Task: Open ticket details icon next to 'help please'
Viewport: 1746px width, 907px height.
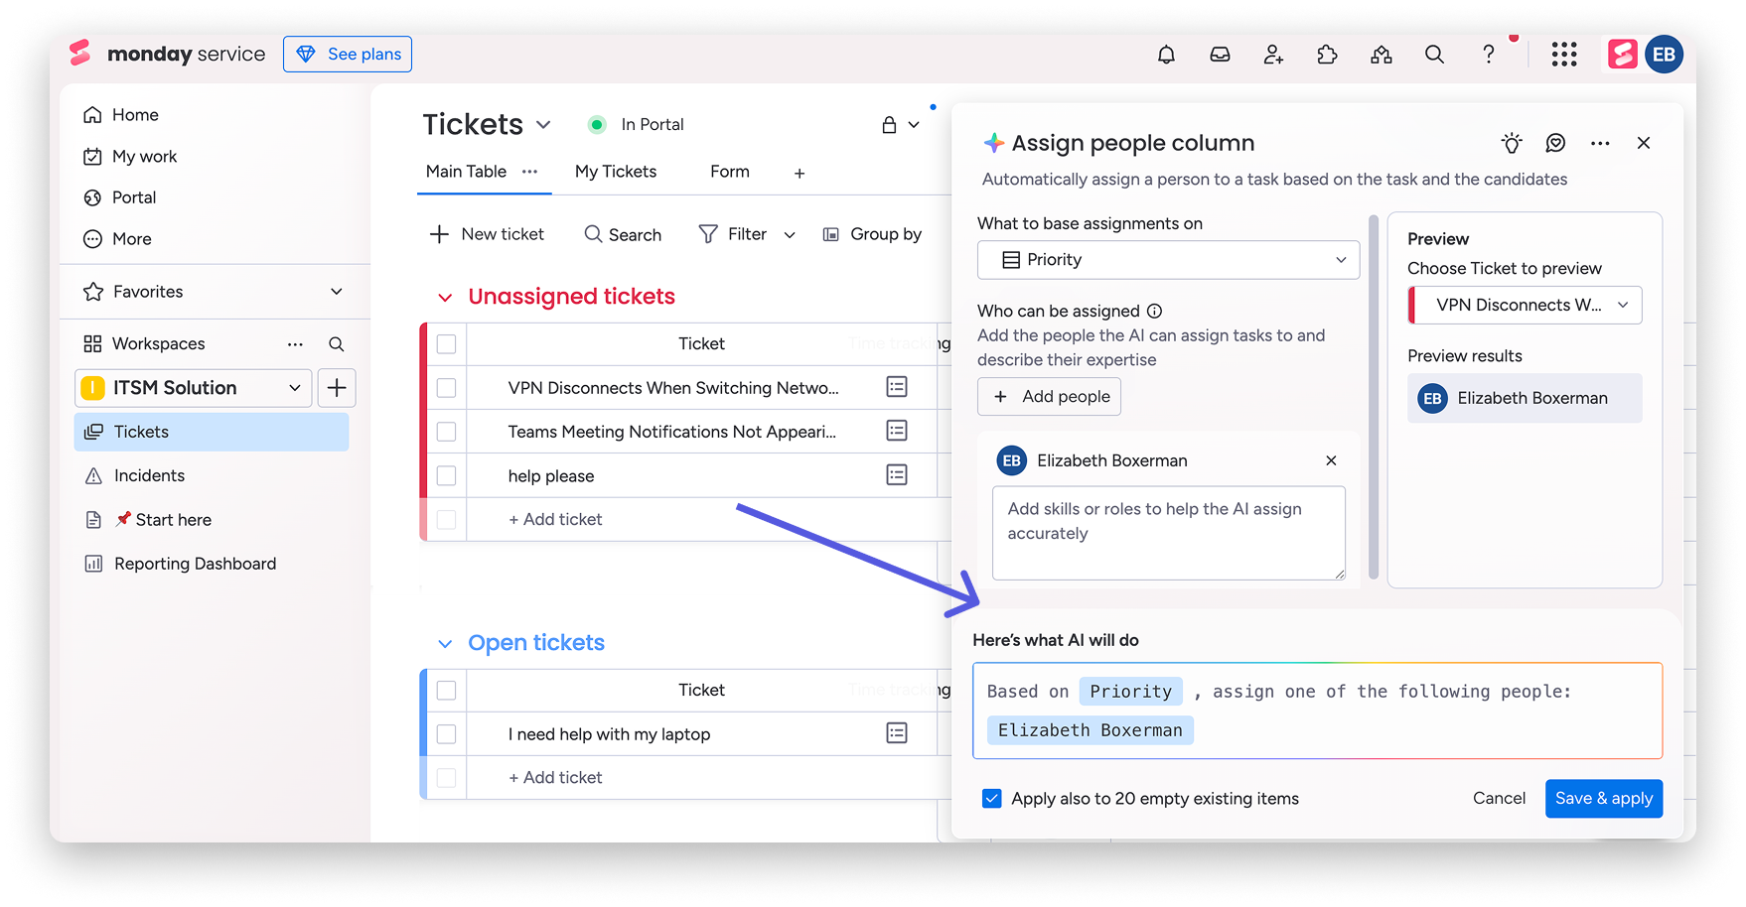Action: (x=897, y=474)
